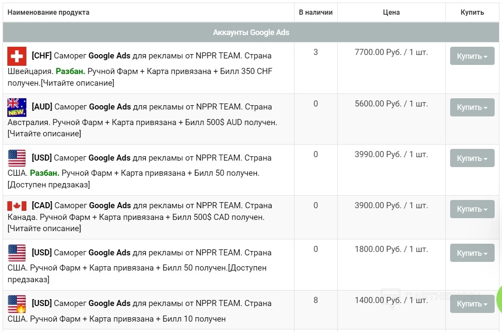This screenshot has width=502, height=332.
Task: Click the Switzerland flag icon
Action: [x=17, y=56]
